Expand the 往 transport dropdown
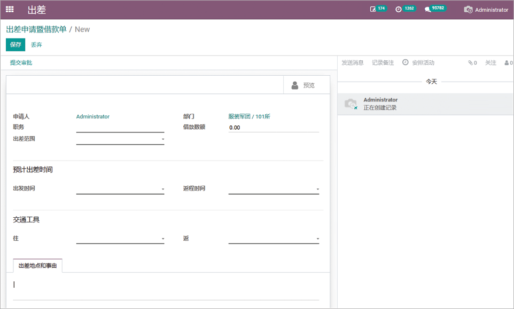 click(x=163, y=239)
